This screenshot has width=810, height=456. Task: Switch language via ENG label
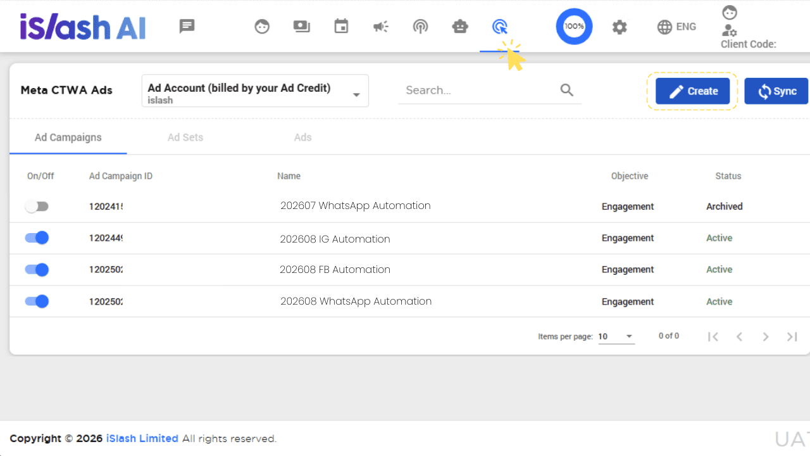click(x=686, y=27)
